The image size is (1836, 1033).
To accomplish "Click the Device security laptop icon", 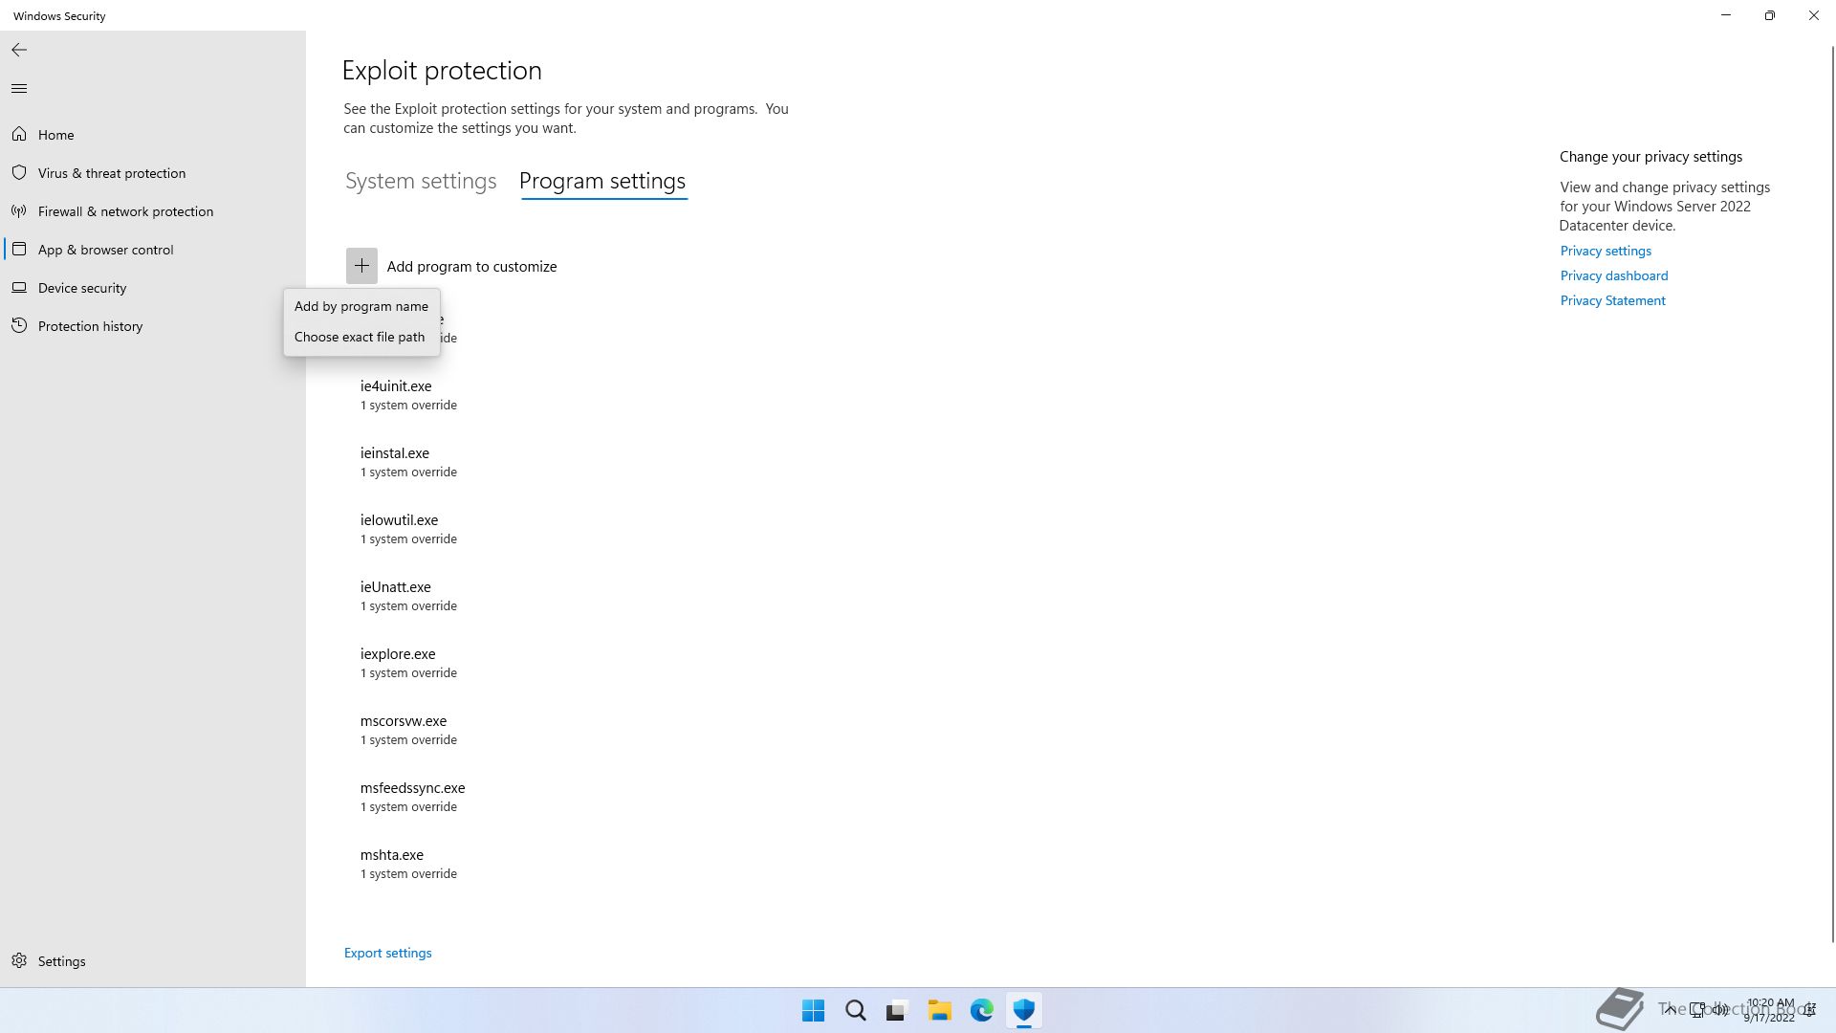I will click(x=19, y=288).
